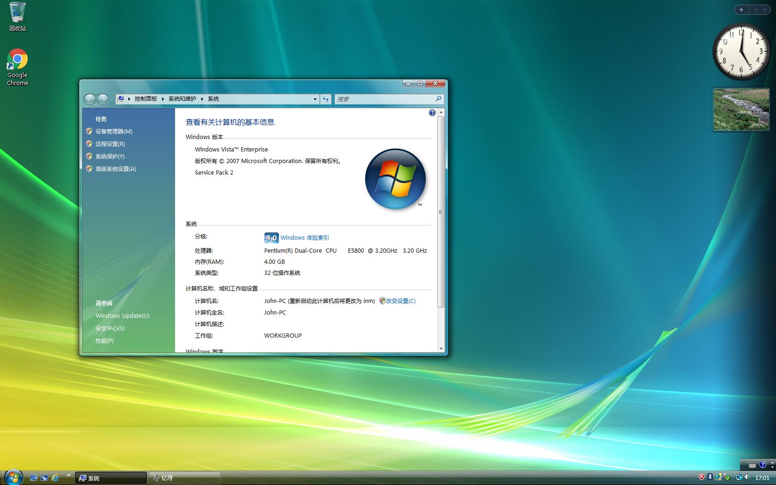Image resolution: width=776 pixels, height=485 pixels.
Task: Click the Back navigation button
Action: [90, 99]
